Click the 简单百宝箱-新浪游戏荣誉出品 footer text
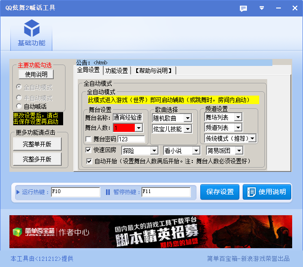The height and width of the screenshot is (267, 303). tap(248, 259)
